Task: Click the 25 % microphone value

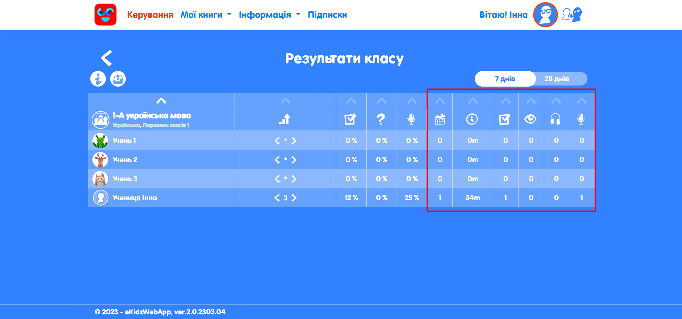Action: (x=412, y=198)
